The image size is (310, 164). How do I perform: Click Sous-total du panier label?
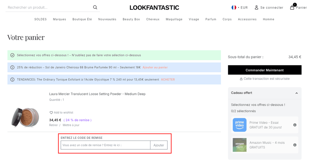point(245,57)
